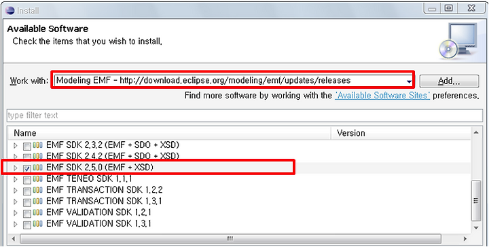Click category icon of EMF VALIDATION SDK 1.2.1
The image size is (489, 247).
[38, 213]
